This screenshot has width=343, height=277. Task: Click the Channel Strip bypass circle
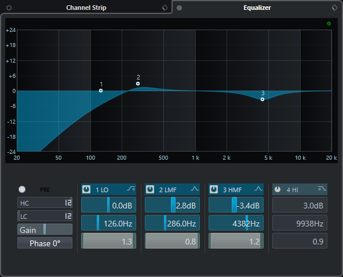[9, 8]
